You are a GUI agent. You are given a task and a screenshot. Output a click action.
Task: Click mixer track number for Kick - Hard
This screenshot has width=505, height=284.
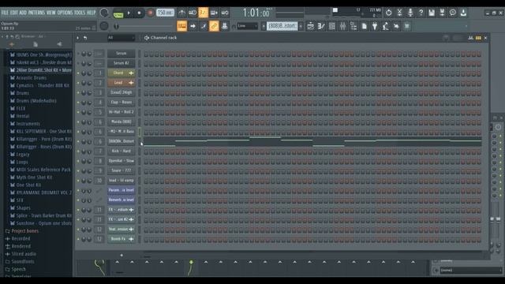(99, 151)
